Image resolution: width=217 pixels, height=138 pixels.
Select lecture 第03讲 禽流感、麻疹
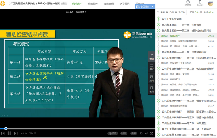pos(186,85)
